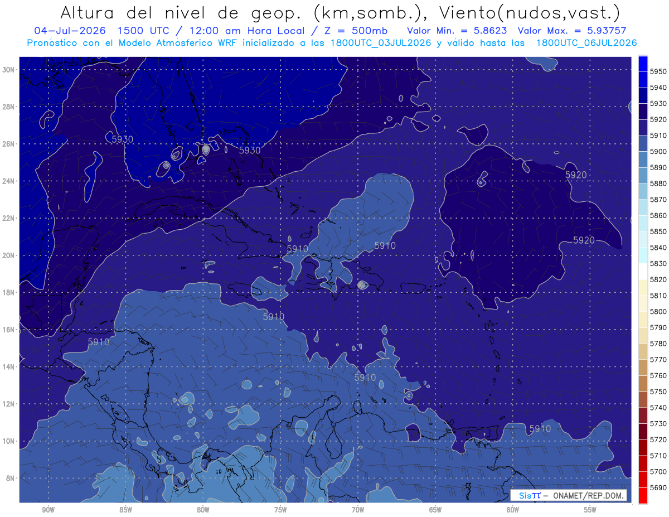Click the '1500 UTC' time stamp
Image resolution: width=669 pixels, height=517 pixels.
coord(144,31)
